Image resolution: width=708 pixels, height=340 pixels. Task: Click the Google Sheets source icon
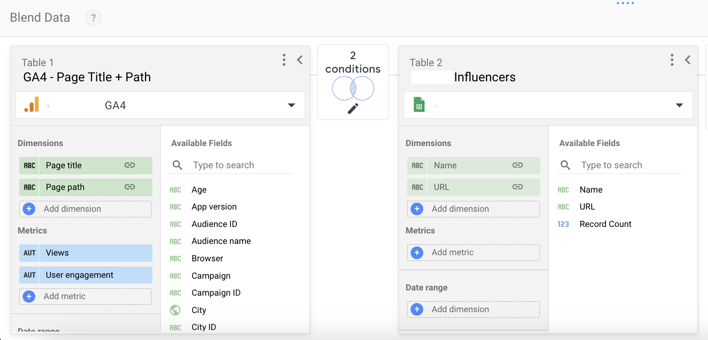(419, 105)
